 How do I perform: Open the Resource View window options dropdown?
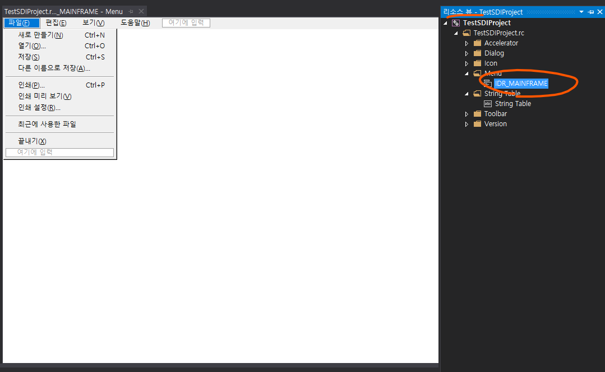[x=581, y=12]
